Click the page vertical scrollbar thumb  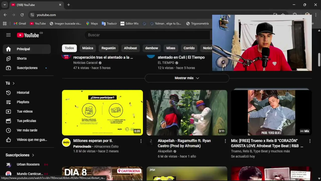319,60
